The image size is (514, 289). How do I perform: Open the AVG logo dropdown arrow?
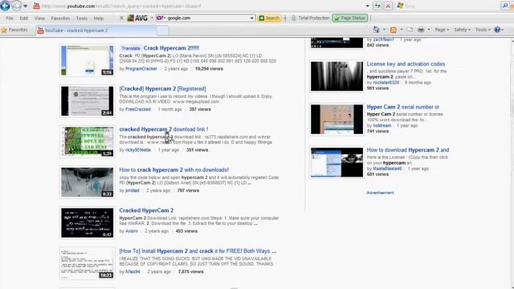click(152, 18)
